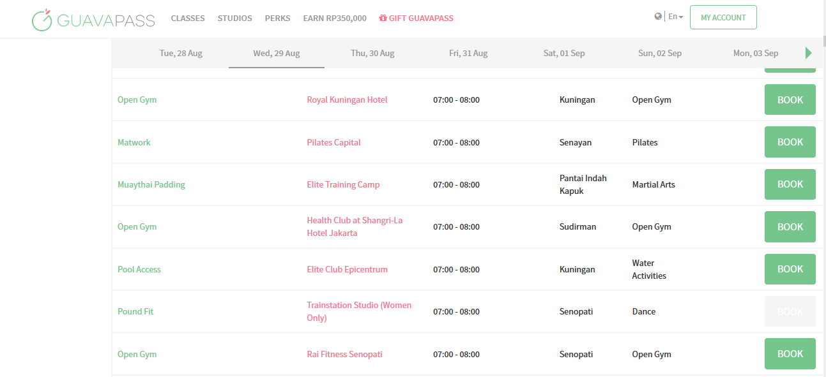Click the Dance category text
This screenshot has height=377, width=826.
pyautogui.click(x=644, y=311)
